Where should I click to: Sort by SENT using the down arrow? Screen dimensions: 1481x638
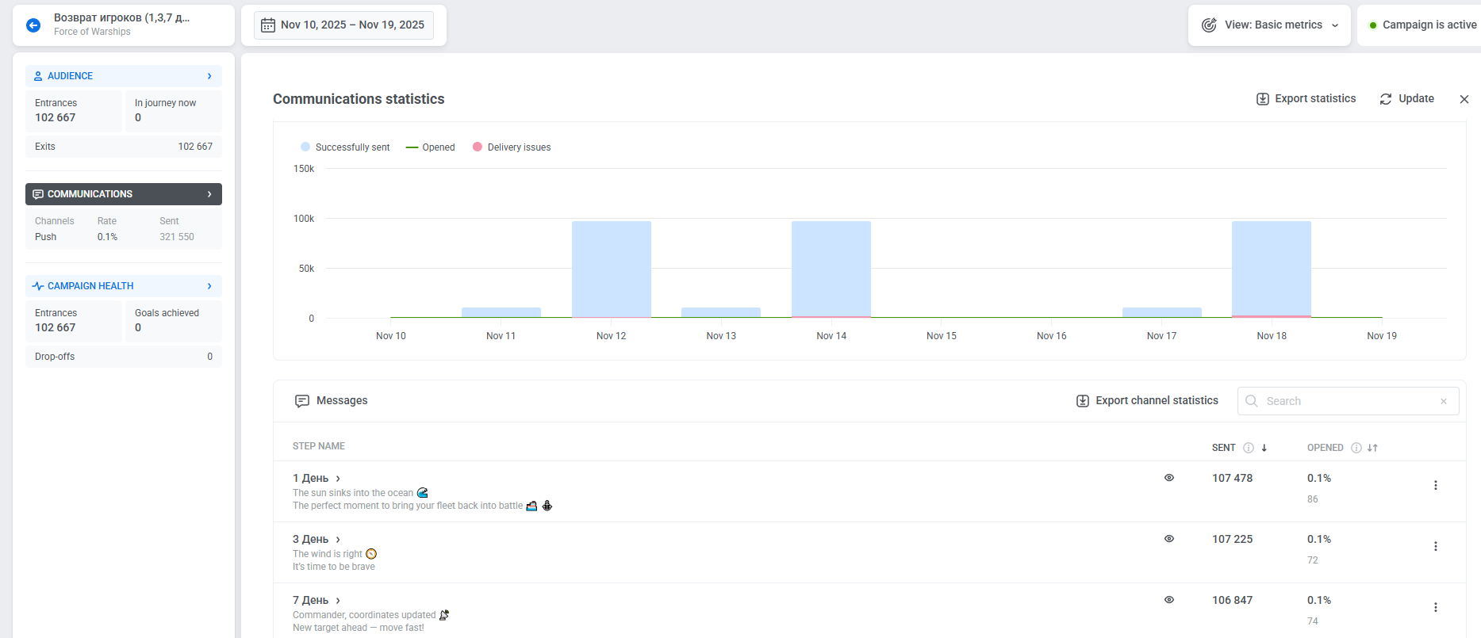coord(1264,448)
